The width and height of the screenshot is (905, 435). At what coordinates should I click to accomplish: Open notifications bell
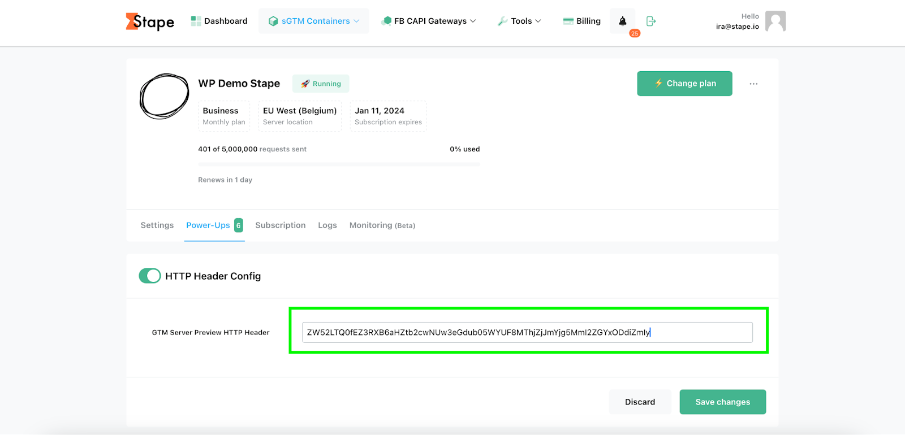click(623, 21)
